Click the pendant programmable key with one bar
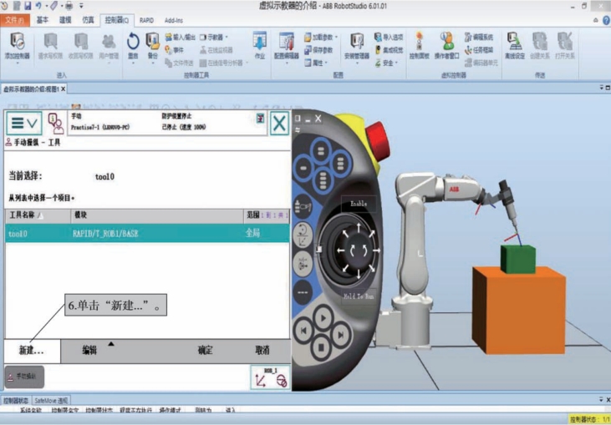 [304, 169]
